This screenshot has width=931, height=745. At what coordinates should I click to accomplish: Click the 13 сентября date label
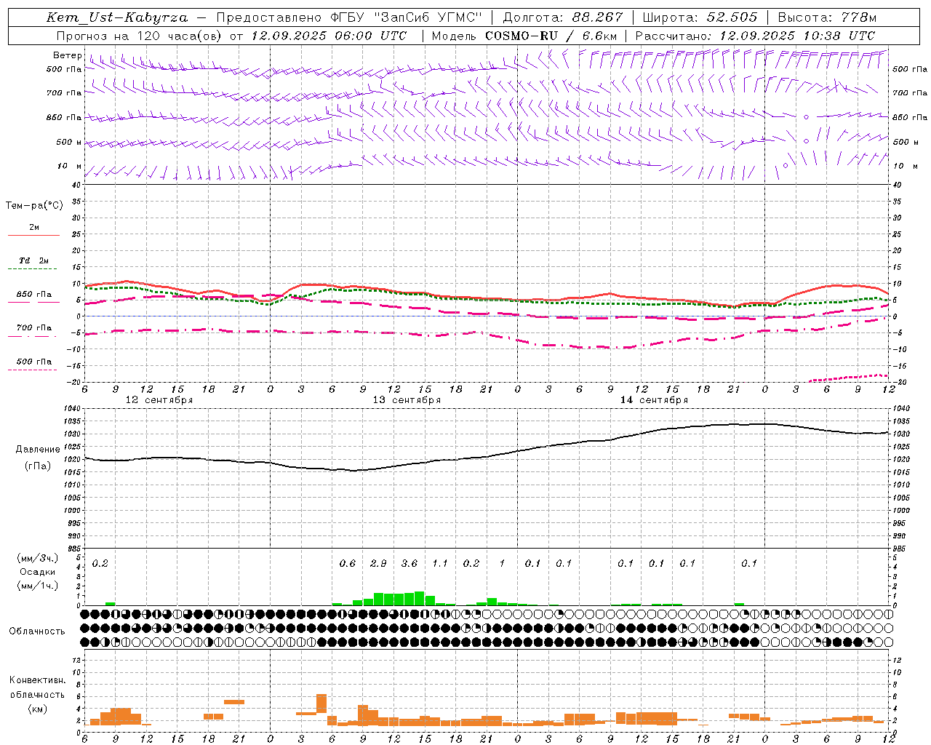click(407, 400)
